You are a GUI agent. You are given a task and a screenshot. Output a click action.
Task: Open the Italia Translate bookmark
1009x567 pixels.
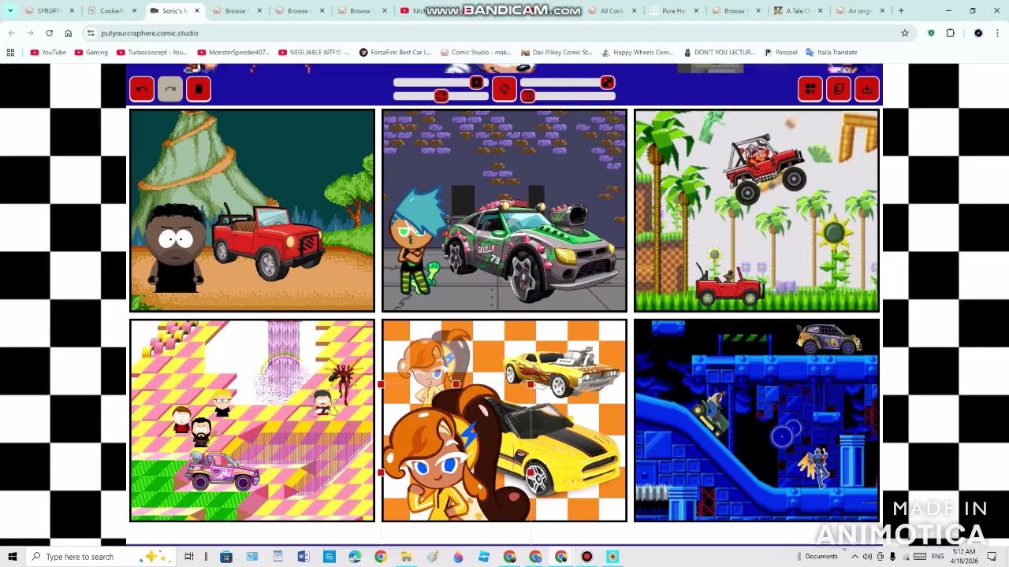click(x=831, y=52)
